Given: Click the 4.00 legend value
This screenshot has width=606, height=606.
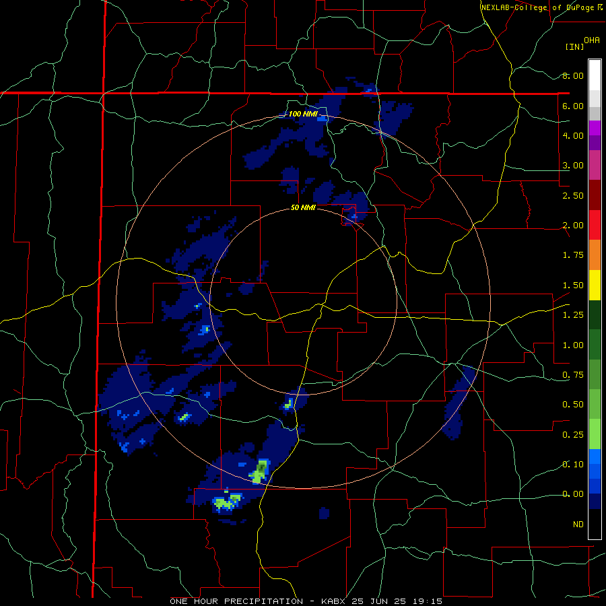Looking at the screenshot, I should coord(573,135).
